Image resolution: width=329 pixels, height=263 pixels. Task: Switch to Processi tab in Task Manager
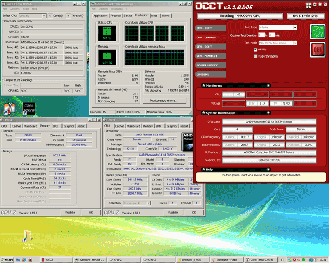click(x=116, y=16)
